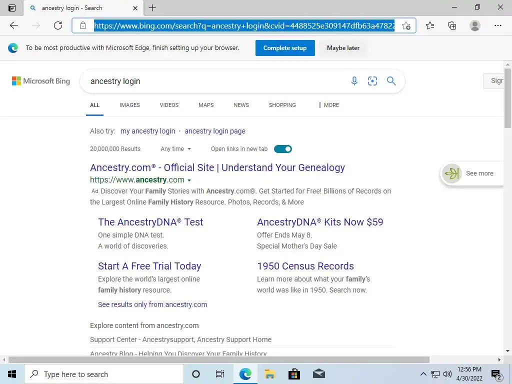The image size is (512, 384).
Task: Show hidden system tray icons
Action: 423,374
